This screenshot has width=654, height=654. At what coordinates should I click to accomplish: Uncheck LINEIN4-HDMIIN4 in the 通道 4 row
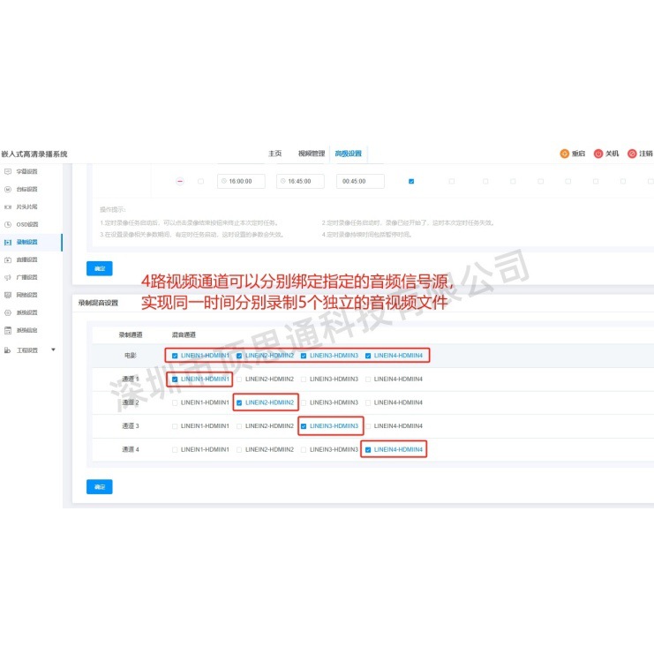(368, 449)
